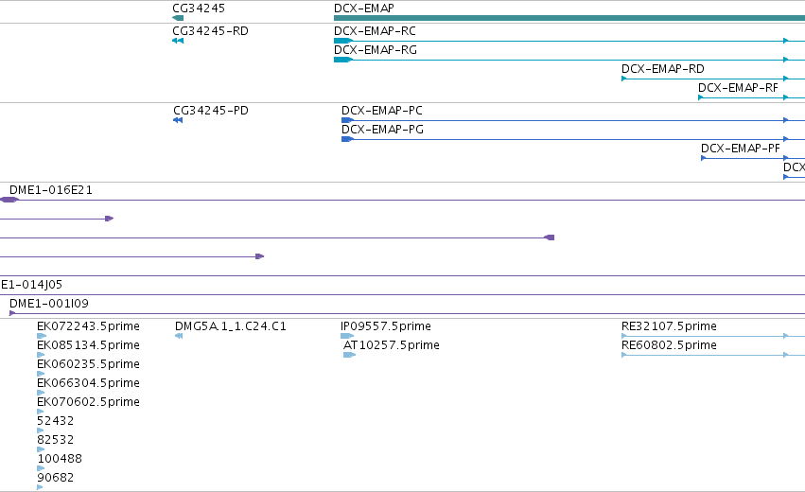
Task: Select DMG5A.1_1.C24.C1 label
Action: click(231, 326)
